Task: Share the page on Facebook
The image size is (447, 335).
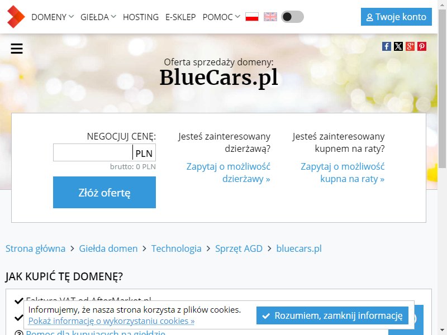Action: click(387, 46)
